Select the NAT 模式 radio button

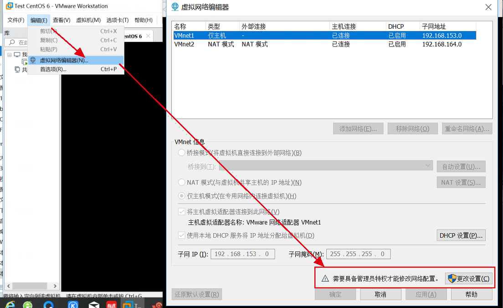182,183
